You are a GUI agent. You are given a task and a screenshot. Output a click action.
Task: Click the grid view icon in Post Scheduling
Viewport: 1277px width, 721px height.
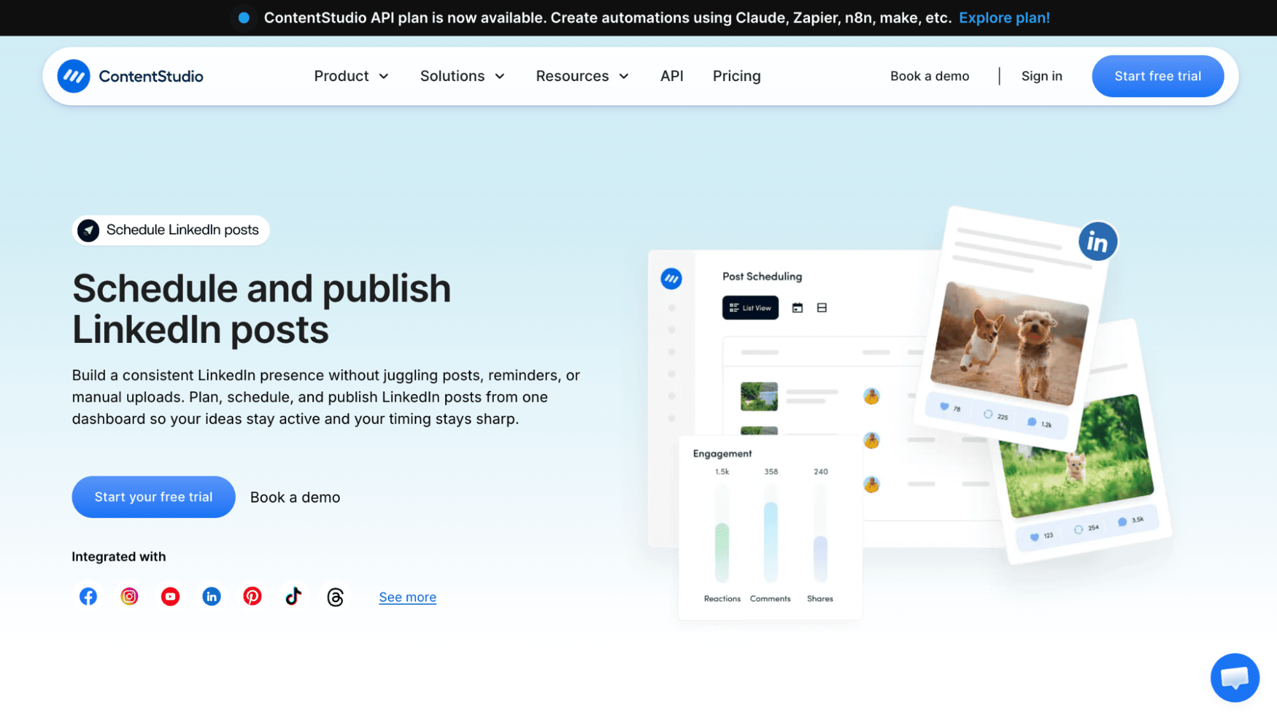tap(822, 308)
